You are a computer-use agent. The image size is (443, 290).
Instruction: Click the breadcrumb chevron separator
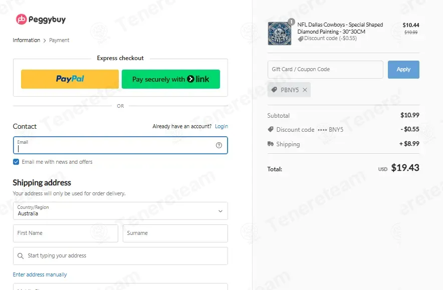click(x=45, y=41)
